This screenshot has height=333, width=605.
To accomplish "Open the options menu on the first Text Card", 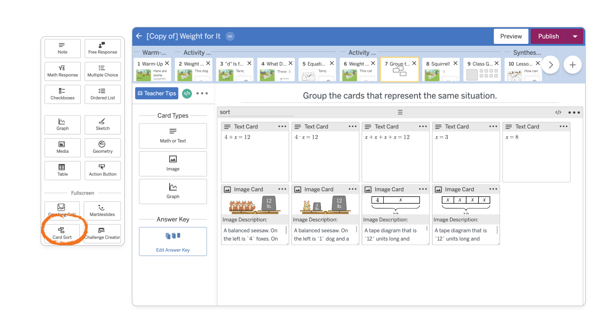I will (282, 126).
